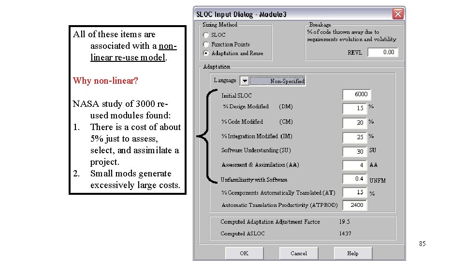464x261 pixels.
Task: Click the 'Sizing Method' group label
Action: click(x=220, y=25)
